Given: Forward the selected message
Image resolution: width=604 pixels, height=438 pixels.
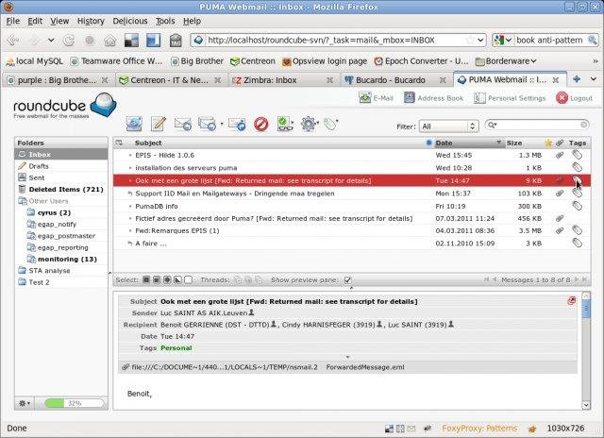Looking at the screenshot, I should click(x=237, y=124).
